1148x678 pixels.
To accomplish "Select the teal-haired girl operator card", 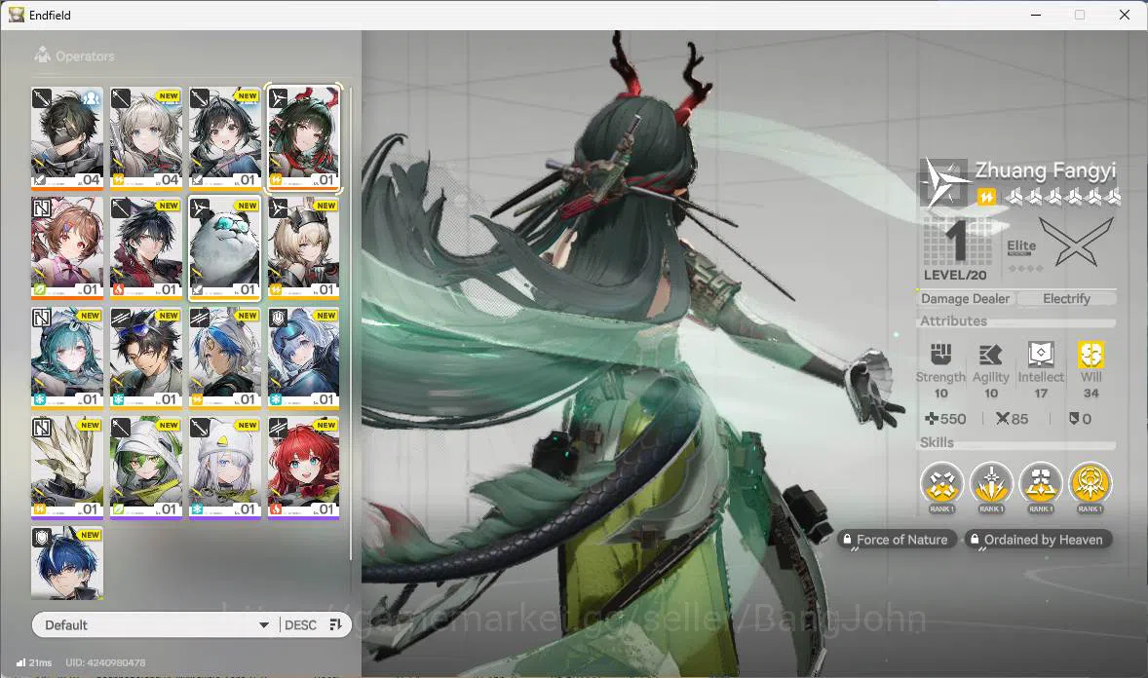I will pos(67,358).
